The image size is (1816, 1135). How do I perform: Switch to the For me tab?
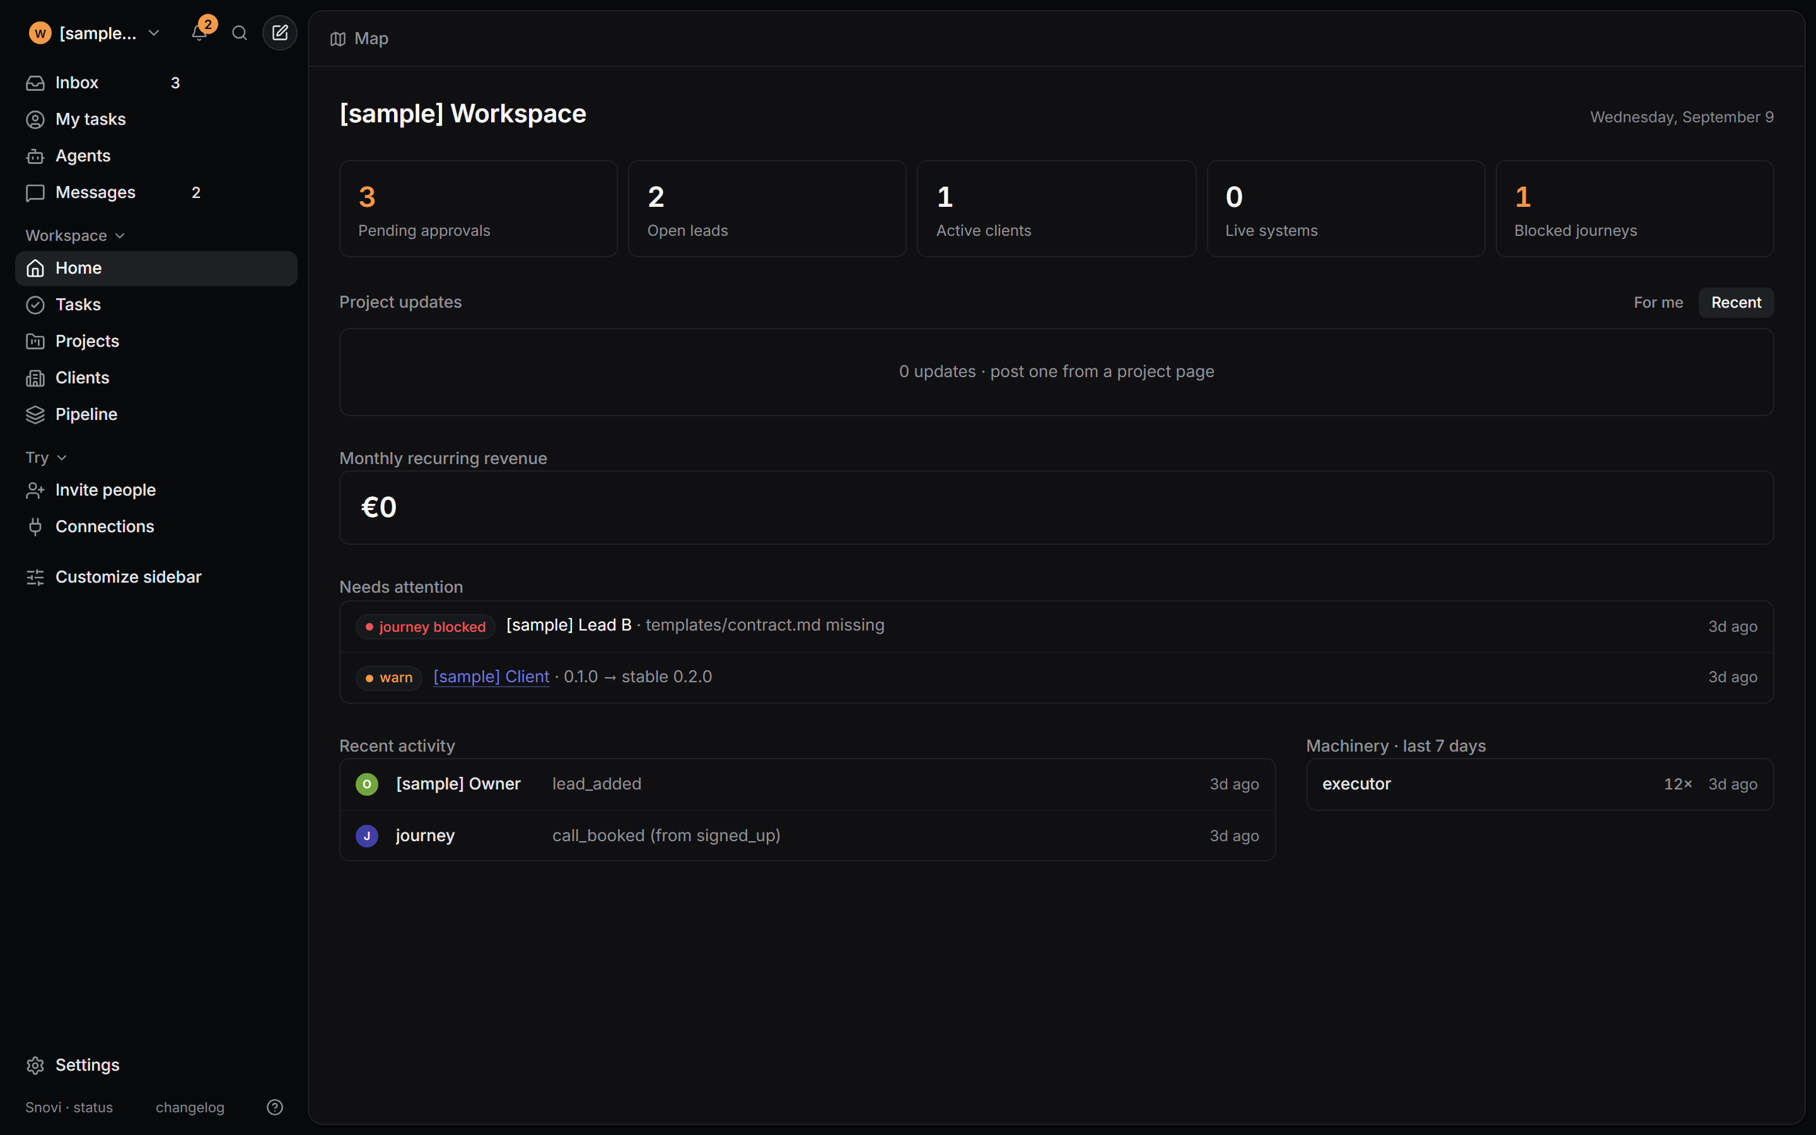(x=1658, y=303)
